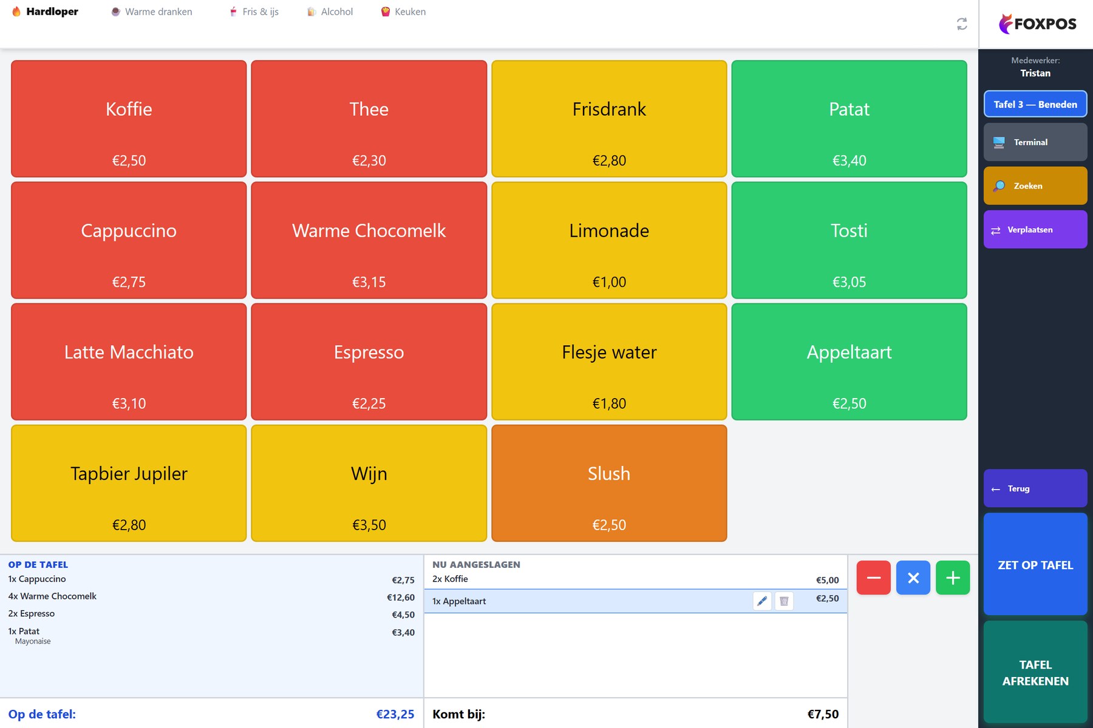Switch to the Fris & ijs tab

[x=254, y=12]
